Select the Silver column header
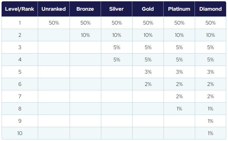This screenshot has width=228, height=141. coord(116,9)
